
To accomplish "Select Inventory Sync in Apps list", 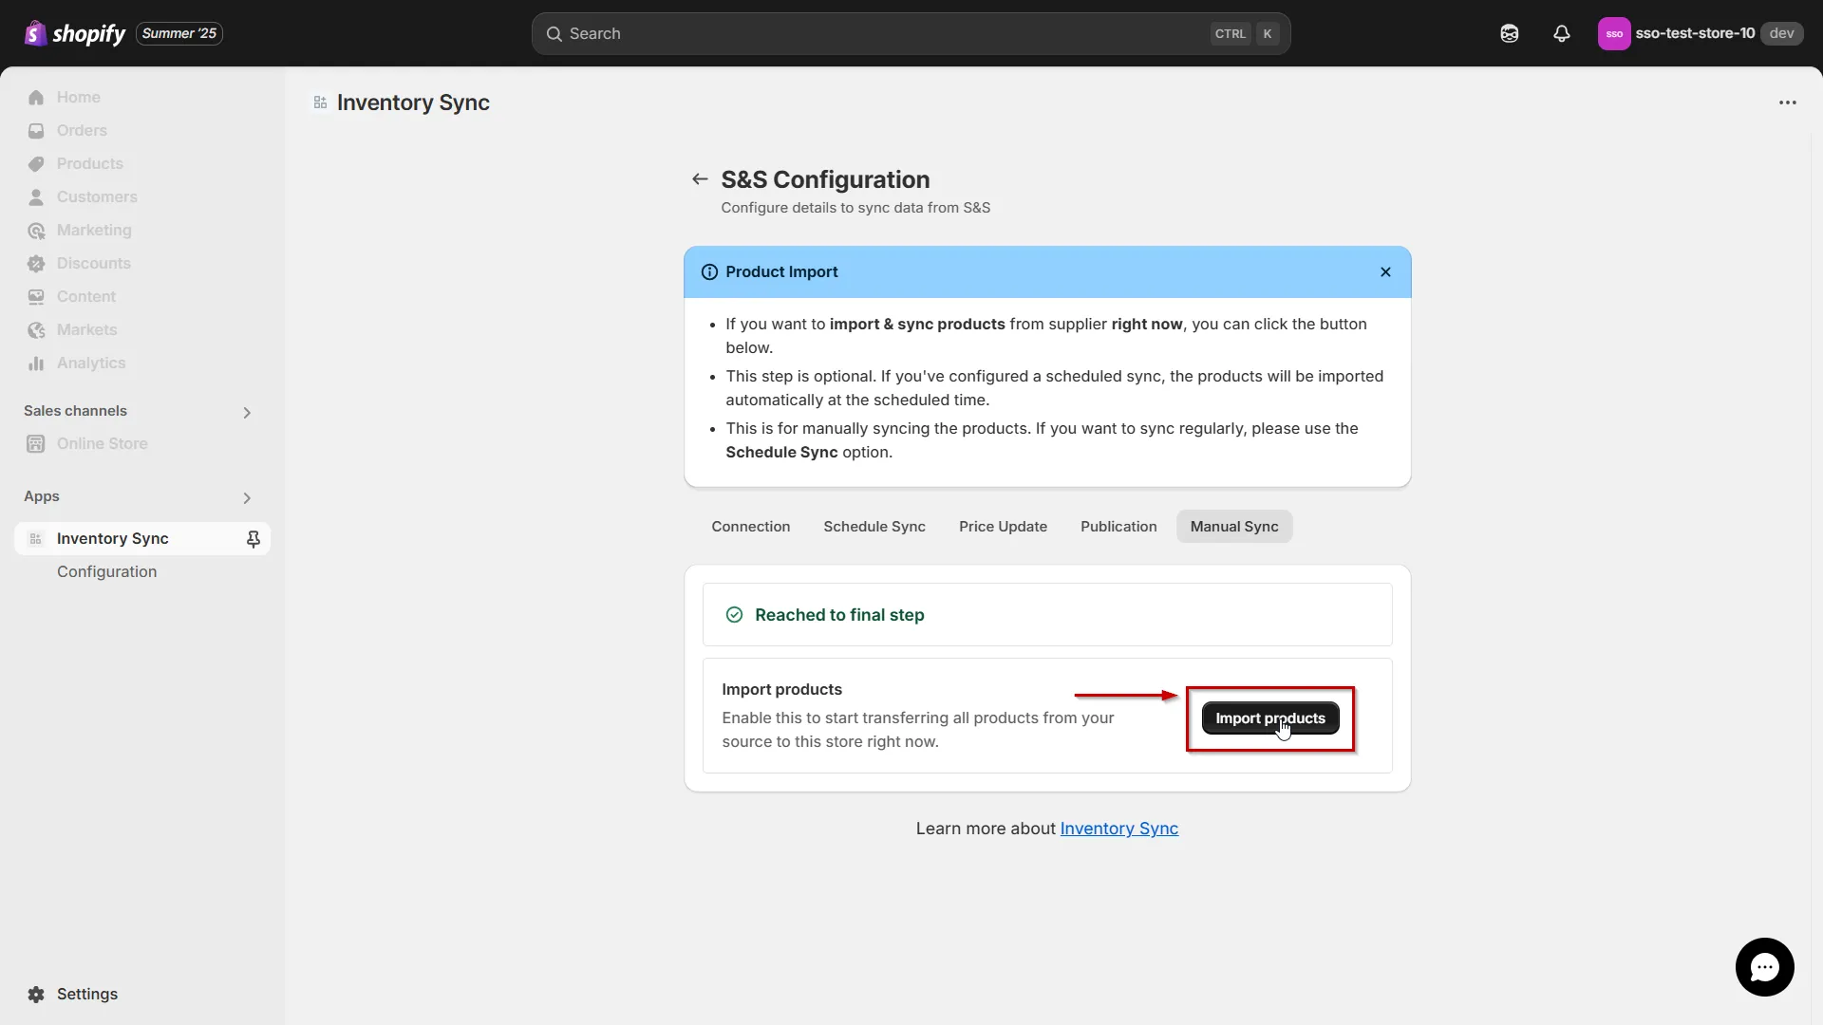I will (142, 539).
